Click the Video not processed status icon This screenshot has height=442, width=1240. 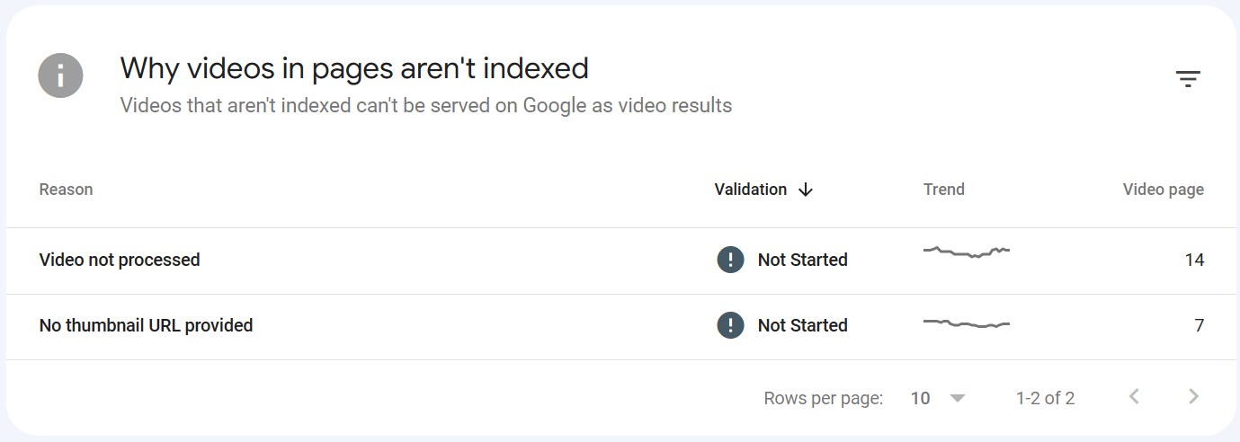(x=730, y=260)
